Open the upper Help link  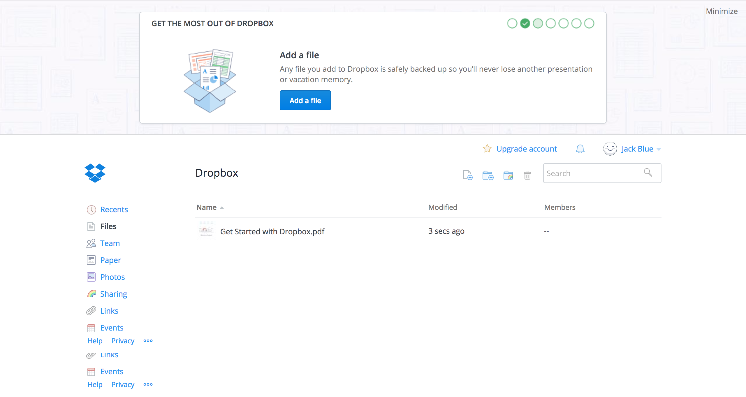pyautogui.click(x=95, y=341)
